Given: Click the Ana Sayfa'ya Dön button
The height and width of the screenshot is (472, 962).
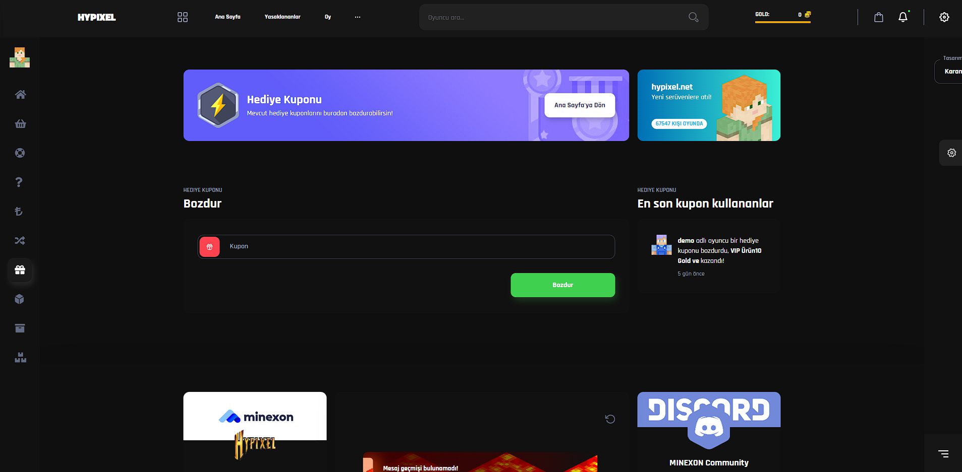Looking at the screenshot, I should coord(580,105).
